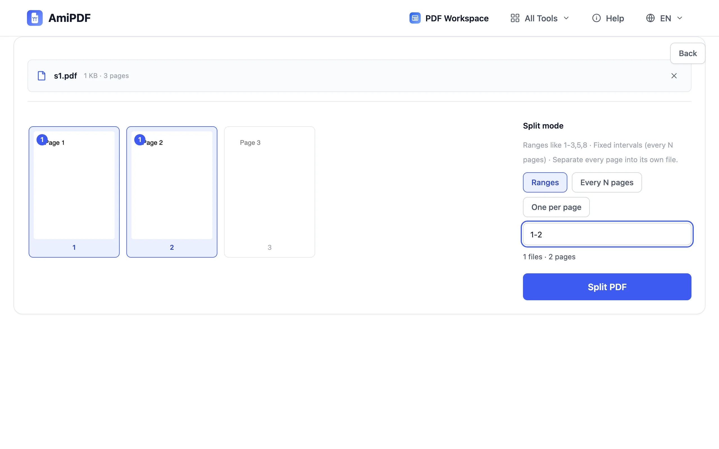Click the Split PDF button
Image resolution: width=719 pixels, height=449 pixels.
(607, 287)
